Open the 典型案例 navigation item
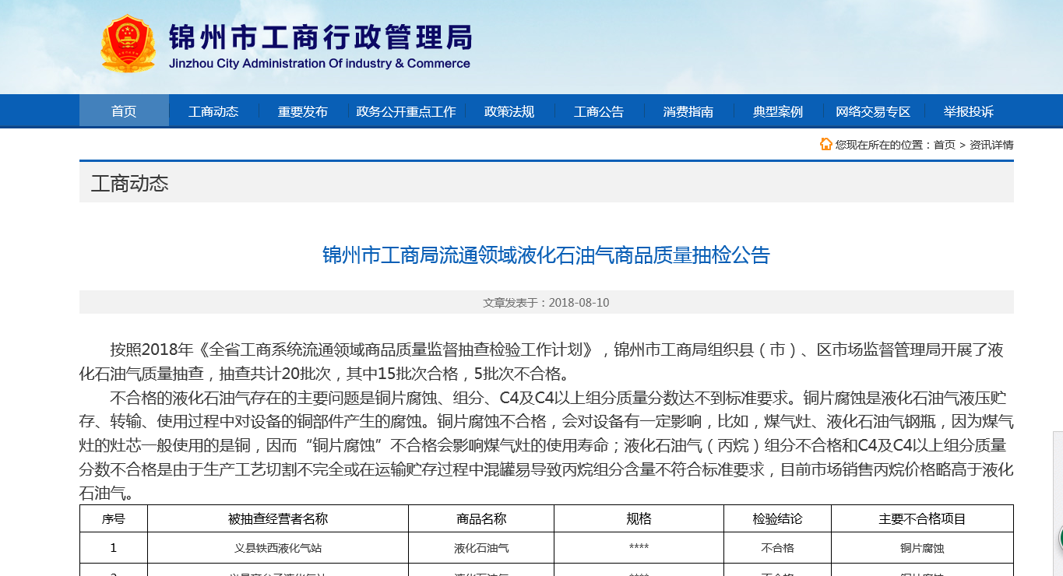Image resolution: width=1063 pixels, height=576 pixels. click(x=778, y=111)
